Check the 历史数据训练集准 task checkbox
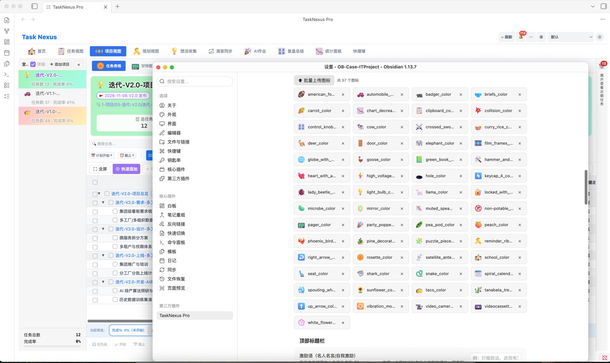Image resolution: width=610 pixels, height=363 pixels. 115,299
